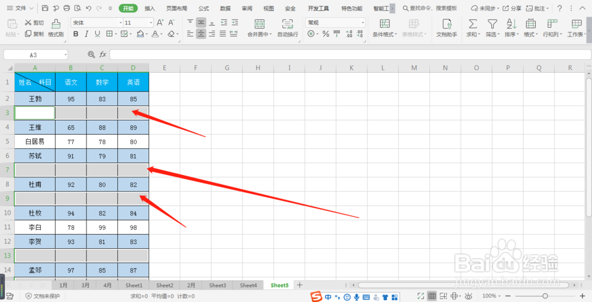592x302 pixels.
Task: Select the Format Painter (格式刷) tool
Action: (x=56, y=28)
